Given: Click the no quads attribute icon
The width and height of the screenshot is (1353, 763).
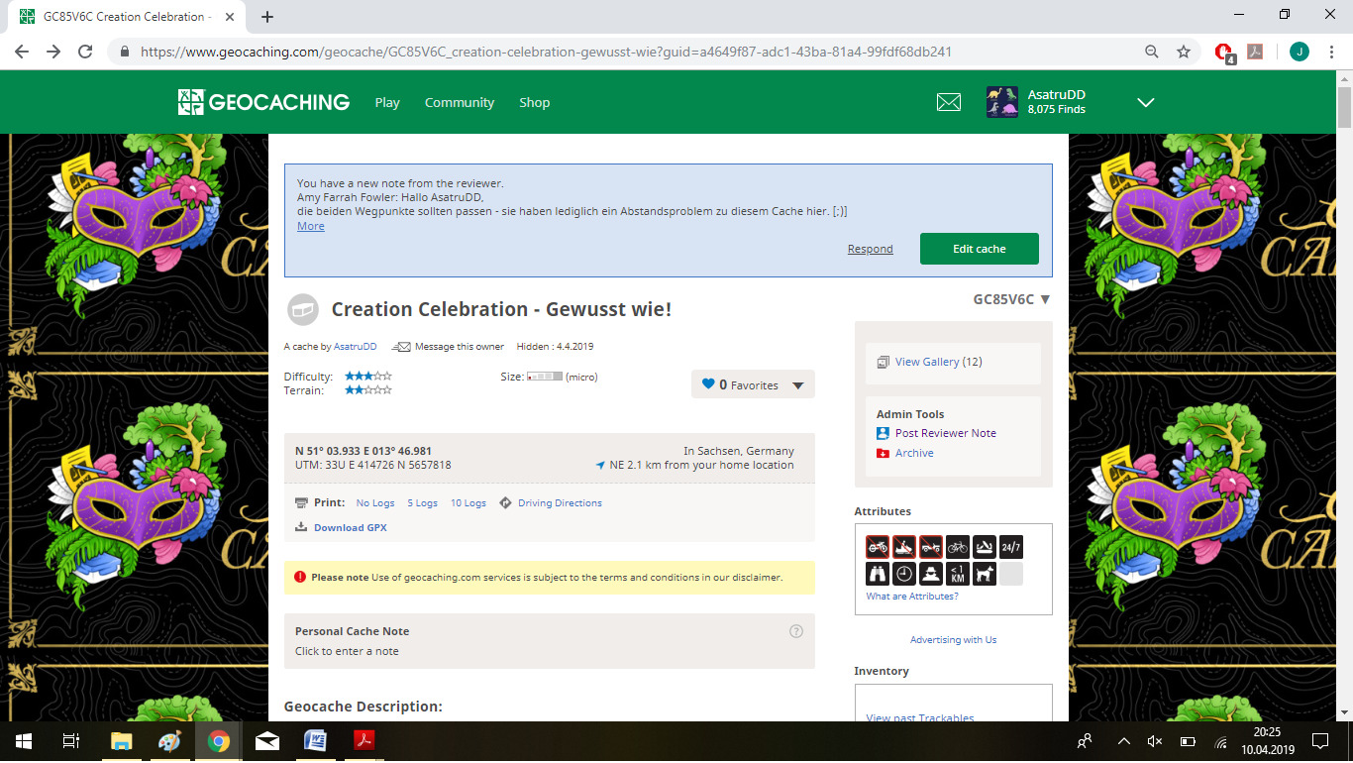Looking at the screenshot, I should [x=931, y=547].
